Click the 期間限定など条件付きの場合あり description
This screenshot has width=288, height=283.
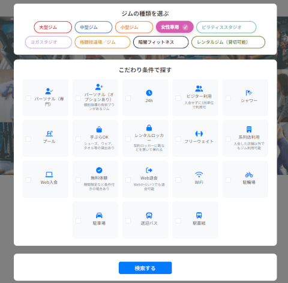pyautogui.click(x=99, y=187)
